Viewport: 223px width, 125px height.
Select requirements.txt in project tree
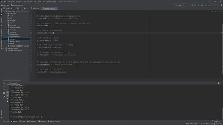pyautogui.click(x=15, y=36)
